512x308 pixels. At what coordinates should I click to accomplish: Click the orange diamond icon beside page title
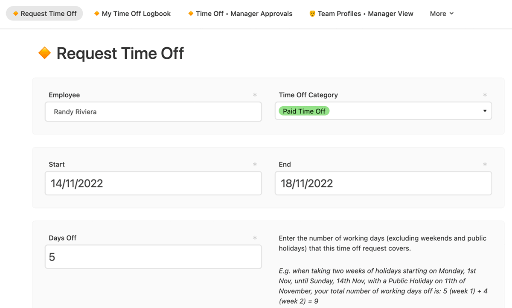[44, 53]
